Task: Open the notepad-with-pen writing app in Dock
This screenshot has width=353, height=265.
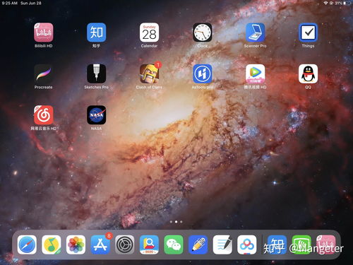Action: [222, 245]
